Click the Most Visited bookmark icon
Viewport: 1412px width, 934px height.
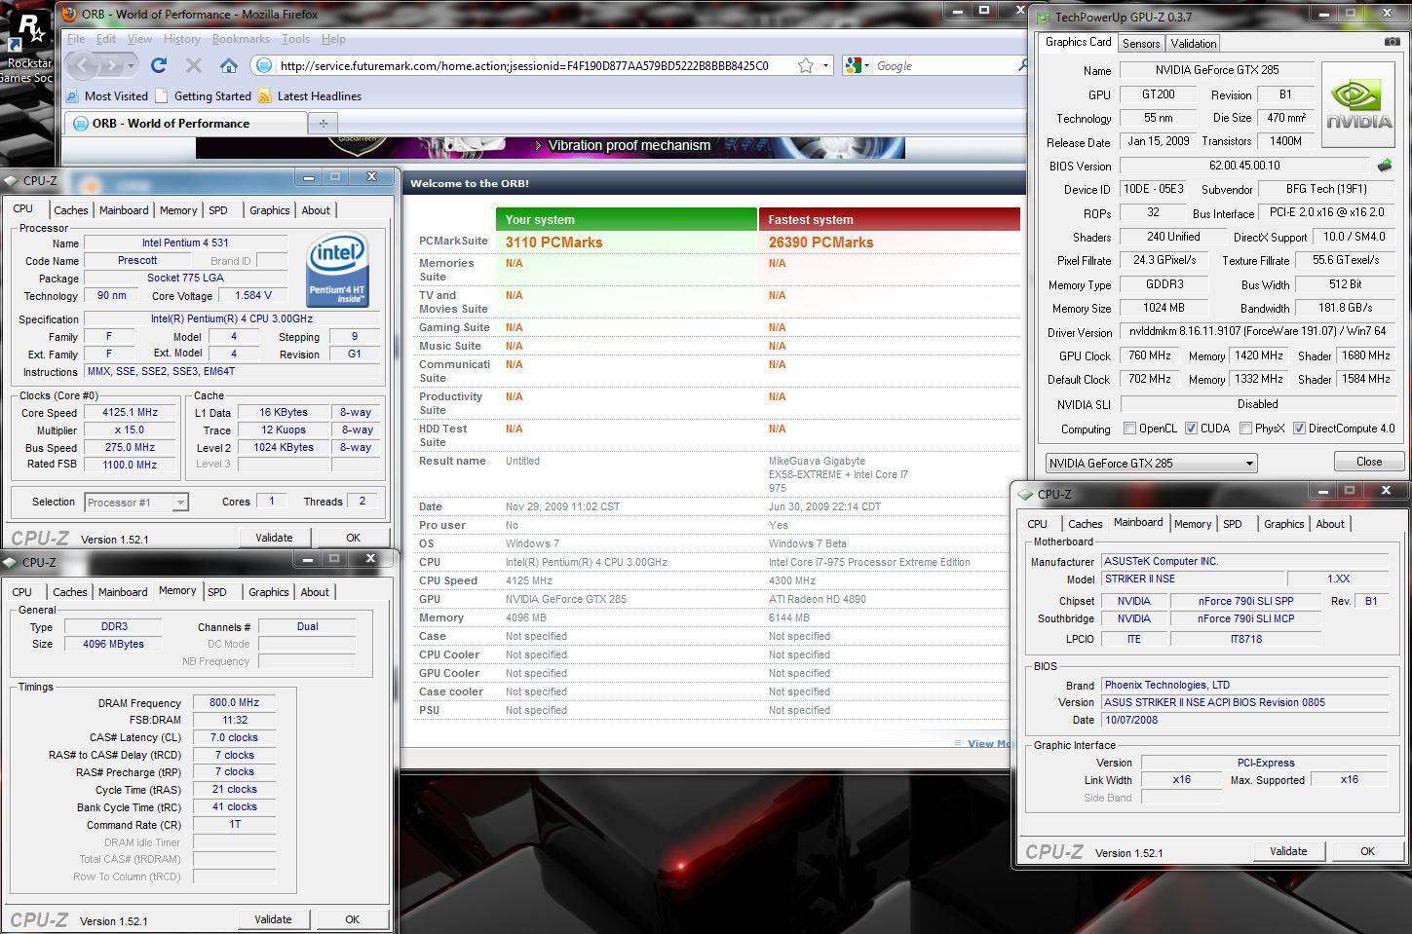click(x=72, y=96)
